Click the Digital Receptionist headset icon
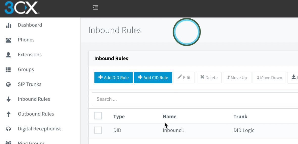 click(9, 129)
